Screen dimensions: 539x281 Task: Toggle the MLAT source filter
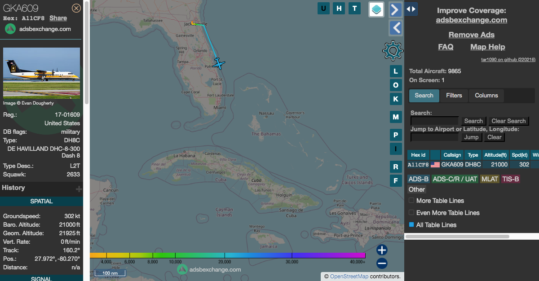tap(490, 179)
